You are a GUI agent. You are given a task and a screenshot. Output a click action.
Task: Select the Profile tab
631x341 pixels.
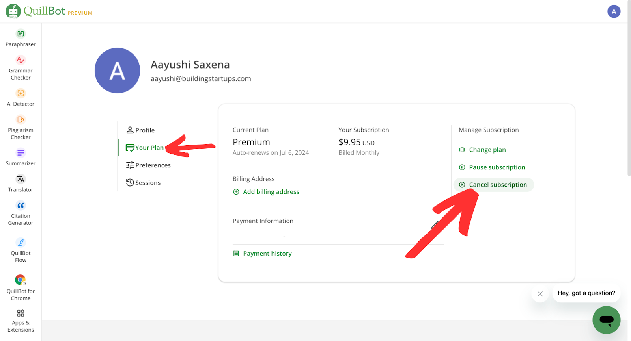pos(140,130)
